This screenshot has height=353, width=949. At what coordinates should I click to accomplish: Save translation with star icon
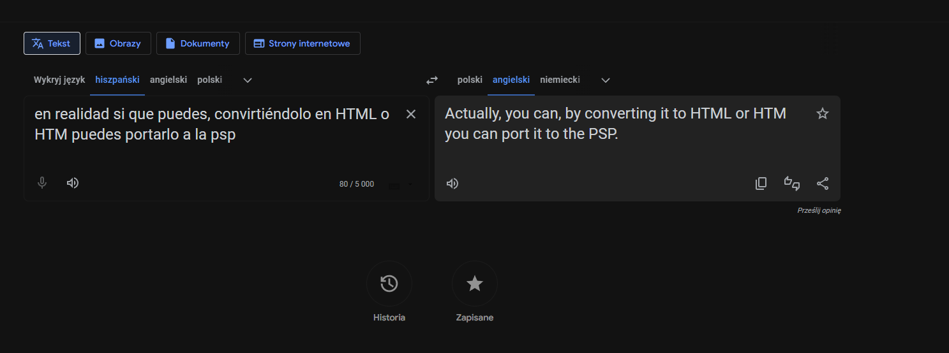click(823, 113)
